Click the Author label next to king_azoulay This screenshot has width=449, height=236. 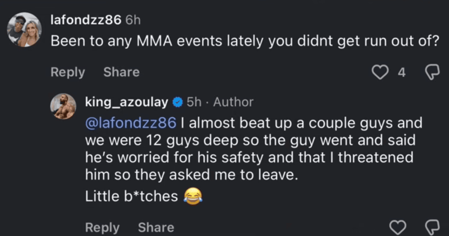(x=233, y=102)
